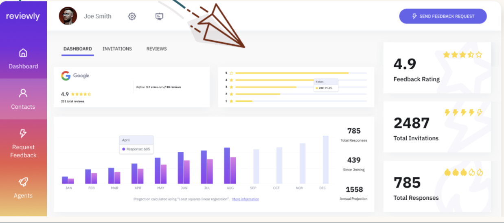Click the 2 star rating bar

[301, 94]
